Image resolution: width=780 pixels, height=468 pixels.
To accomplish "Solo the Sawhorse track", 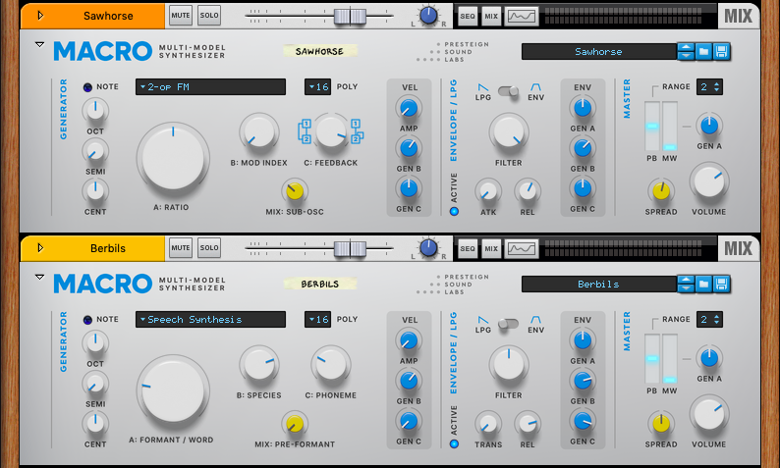I will tap(209, 16).
